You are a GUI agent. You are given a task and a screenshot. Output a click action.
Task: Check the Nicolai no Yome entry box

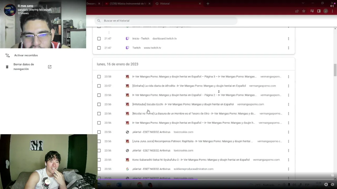pyautogui.click(x=99, y=114)
